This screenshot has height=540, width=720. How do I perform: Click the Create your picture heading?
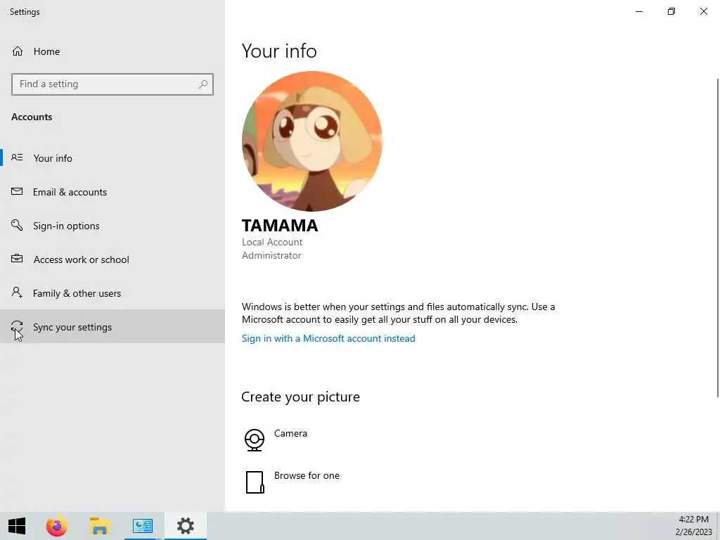300,397
